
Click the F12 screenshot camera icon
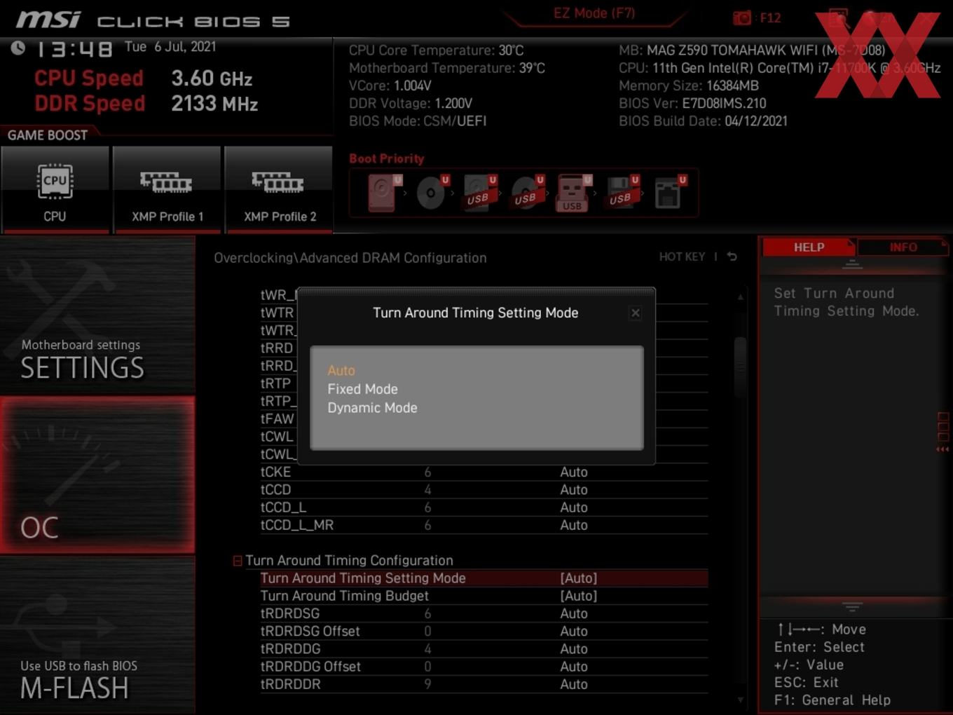tap(742, 18)
